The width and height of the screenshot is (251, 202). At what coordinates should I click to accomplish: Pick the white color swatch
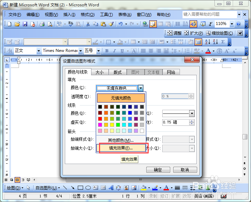[142, 131]
